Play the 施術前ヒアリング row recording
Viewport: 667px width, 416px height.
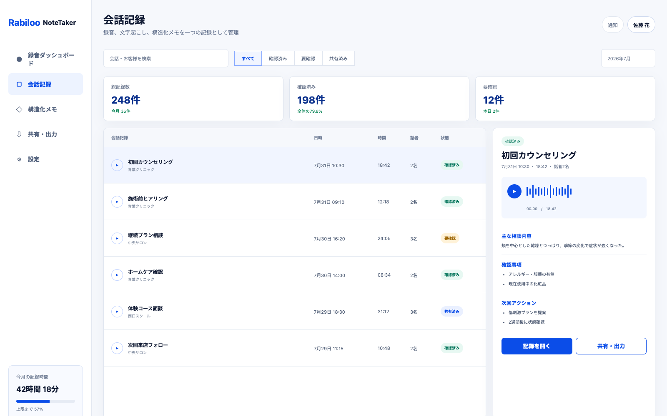[117, 202]
